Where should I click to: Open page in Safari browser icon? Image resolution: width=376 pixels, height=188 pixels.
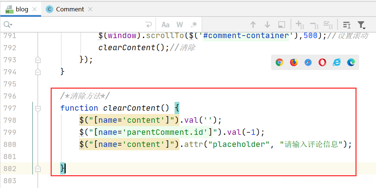[x=308, y=63]
